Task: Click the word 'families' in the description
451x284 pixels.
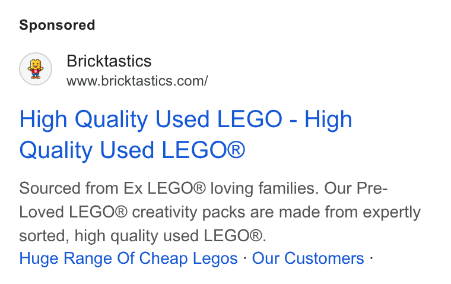Action: pos(288,188)
